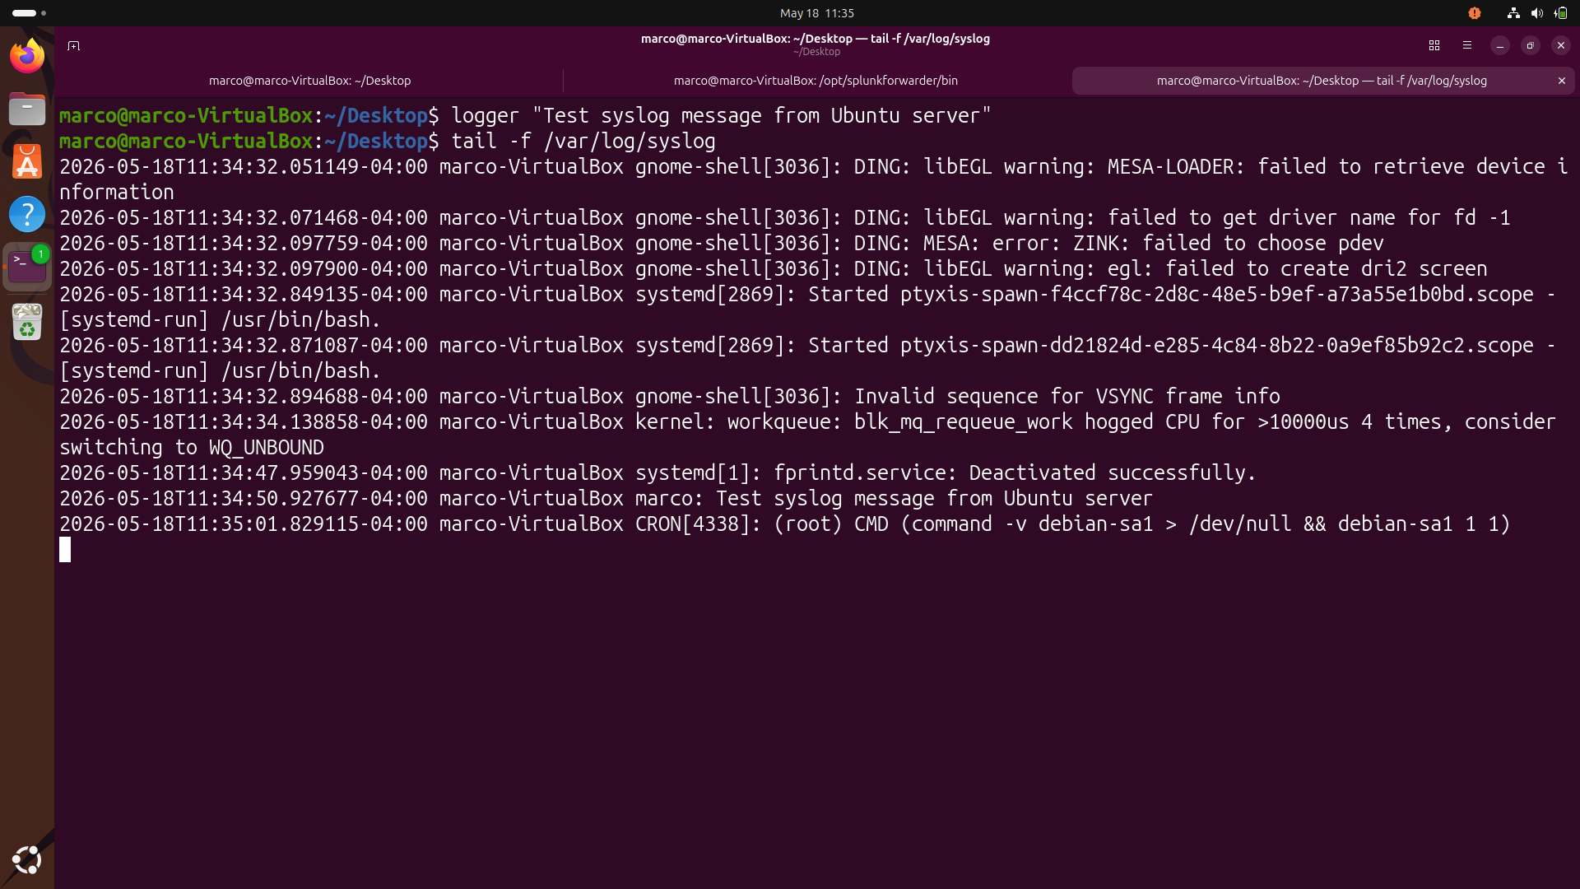Screen dimensions: 1580x889
Task: Click the battery status icon
Action: pos(1560,13)
